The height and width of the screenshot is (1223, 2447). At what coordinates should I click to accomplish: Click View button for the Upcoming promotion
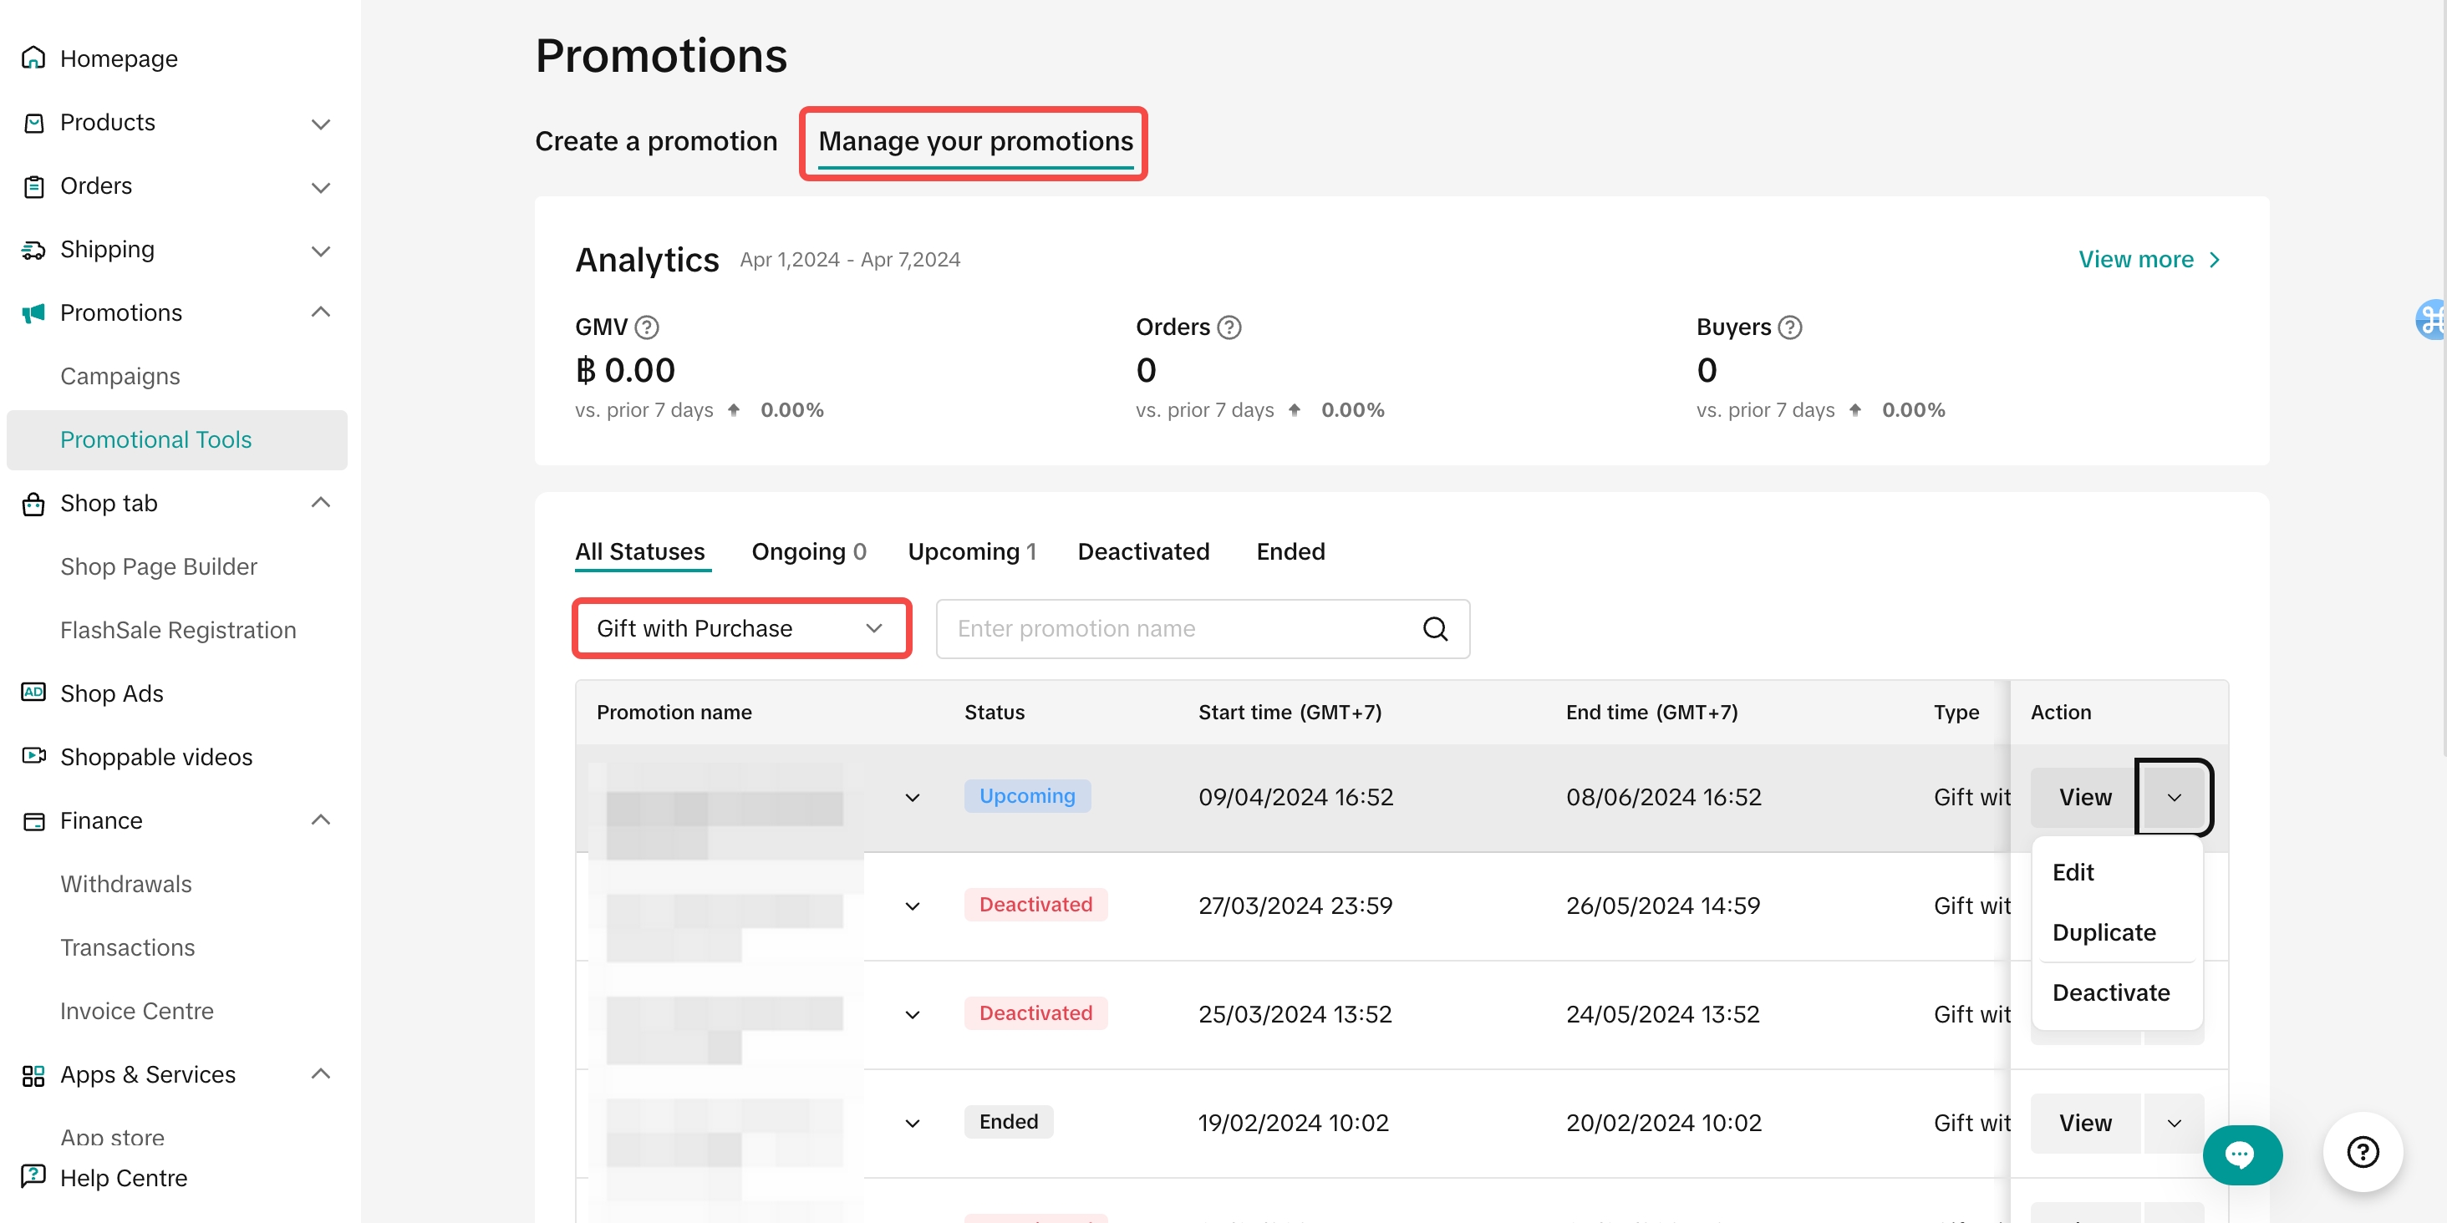pyautogui.click(x=2084, y=798)
